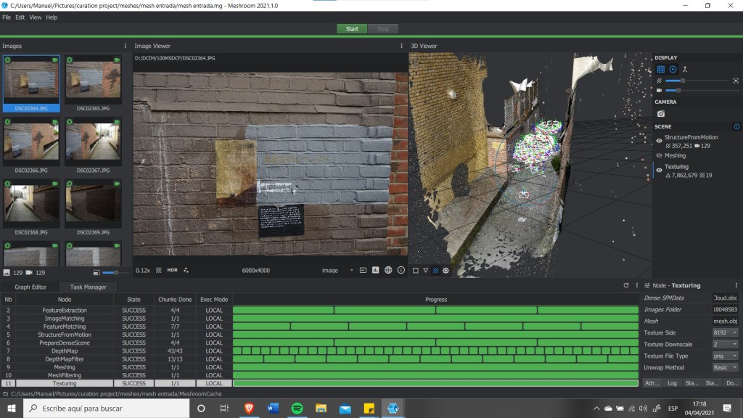This screenshot has height=418, width=743.
Task: Toggle the grid display icon in 3D Viewer
Action: tap(660, 69)
